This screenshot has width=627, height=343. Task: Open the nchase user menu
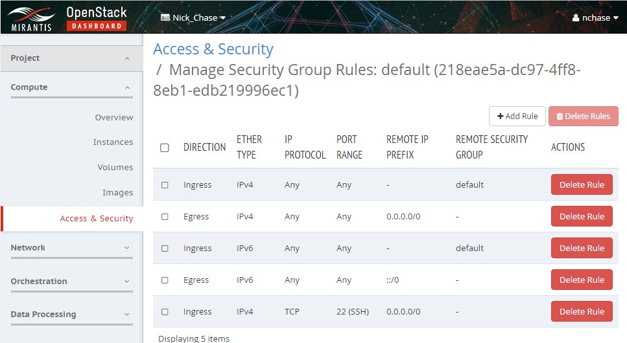[595, 17]
